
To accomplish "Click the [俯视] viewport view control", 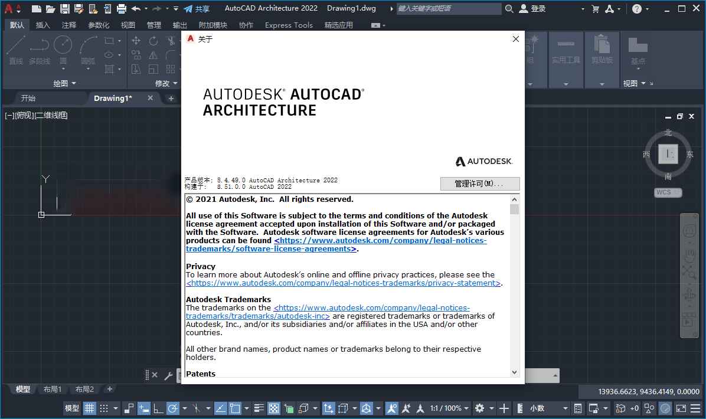I will 25,115.
